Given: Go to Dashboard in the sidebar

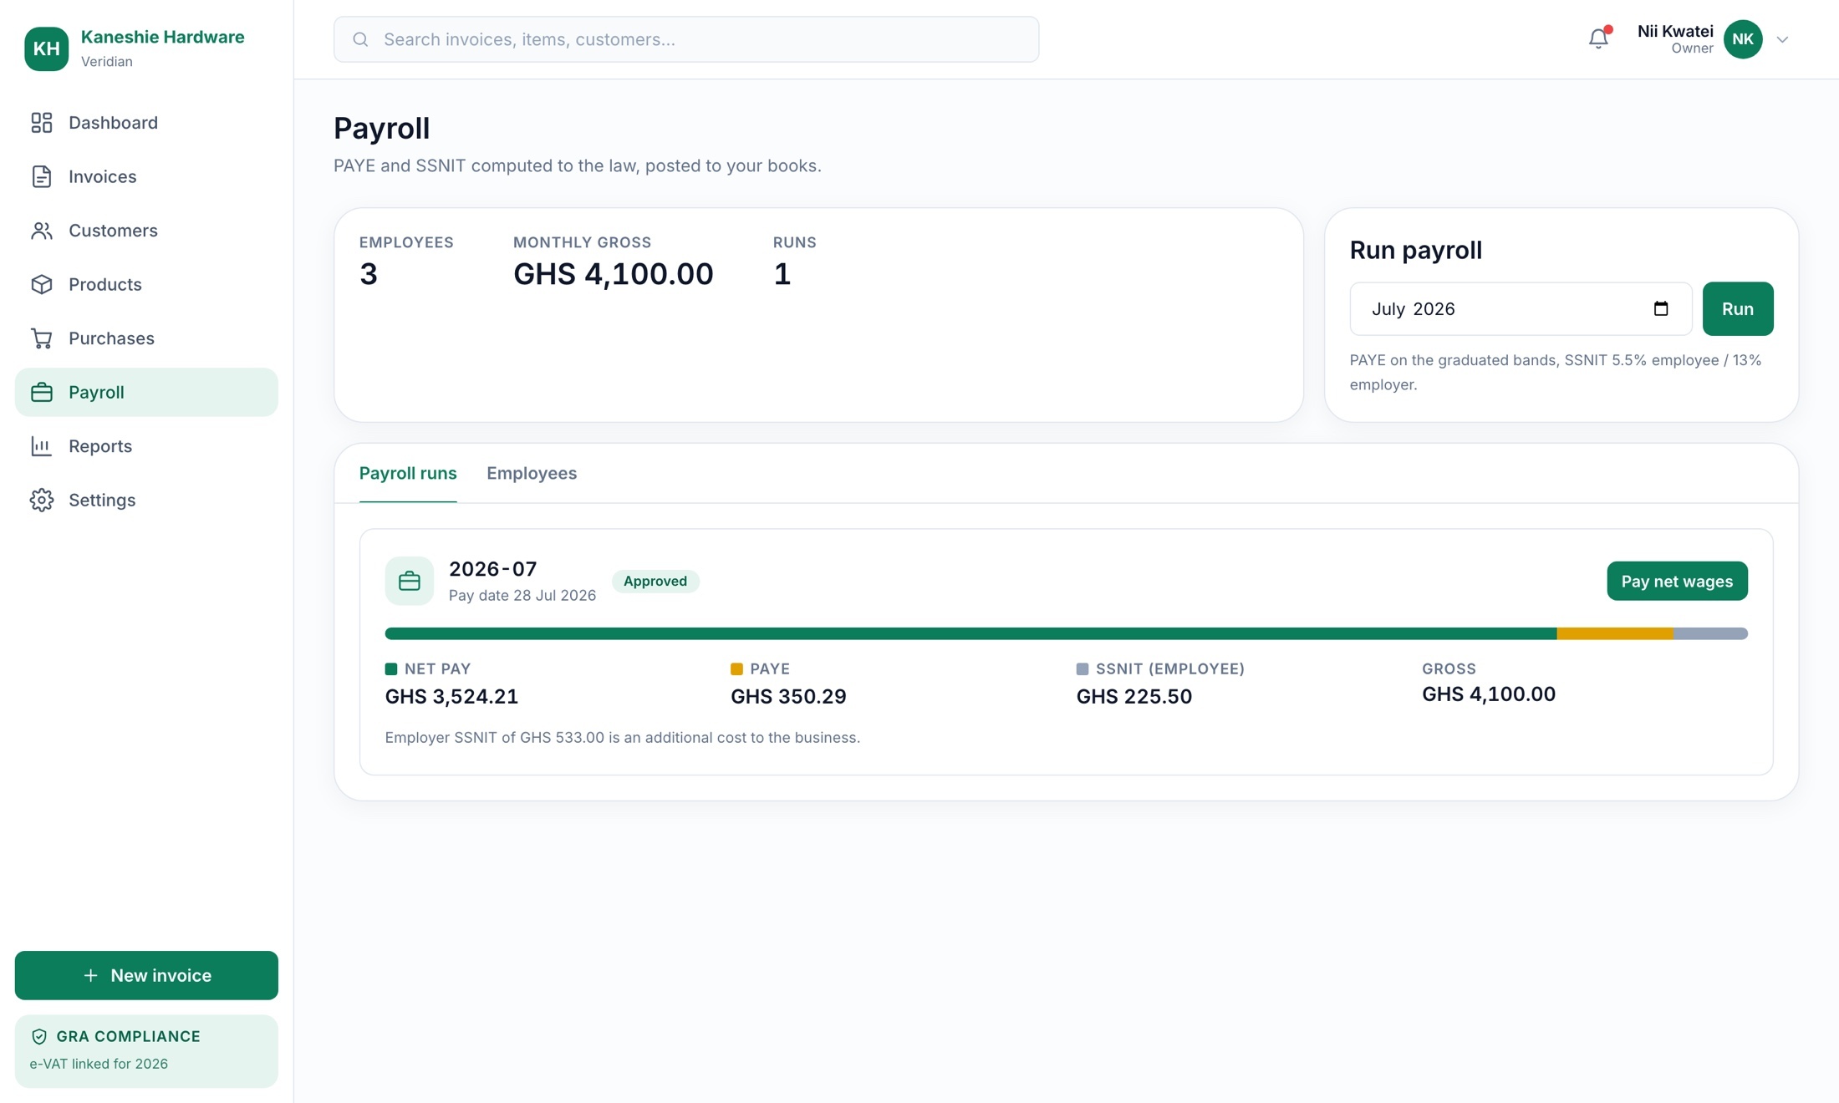Looking at the screenshot, I should point(146,123).
